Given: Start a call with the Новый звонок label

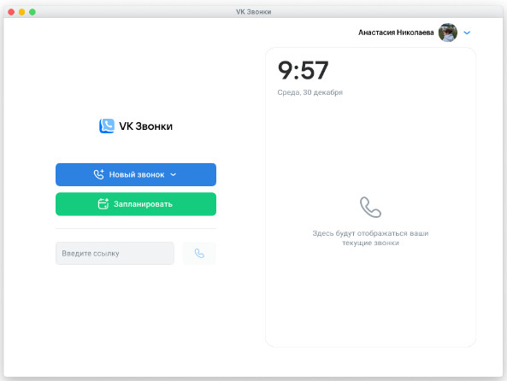Looking at the screenshot, I should pyautogui.click(x=137, y=174).
